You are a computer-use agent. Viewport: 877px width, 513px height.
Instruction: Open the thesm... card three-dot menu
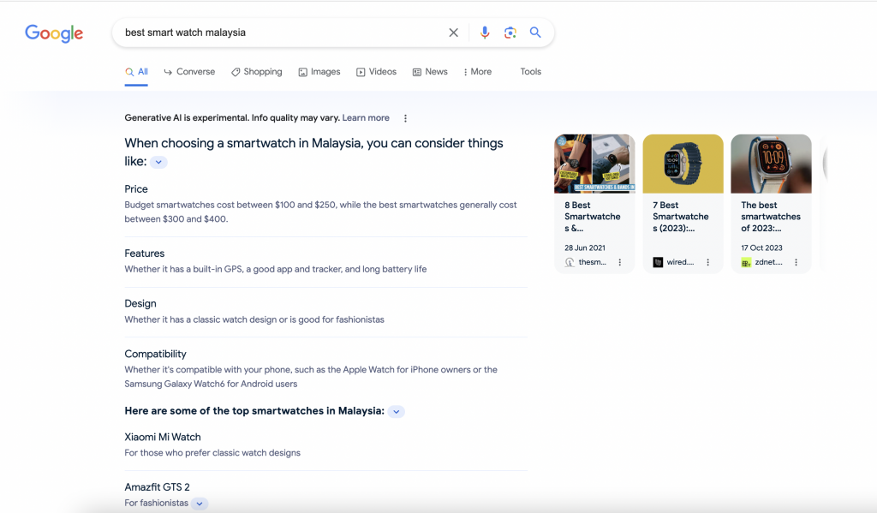620,262
